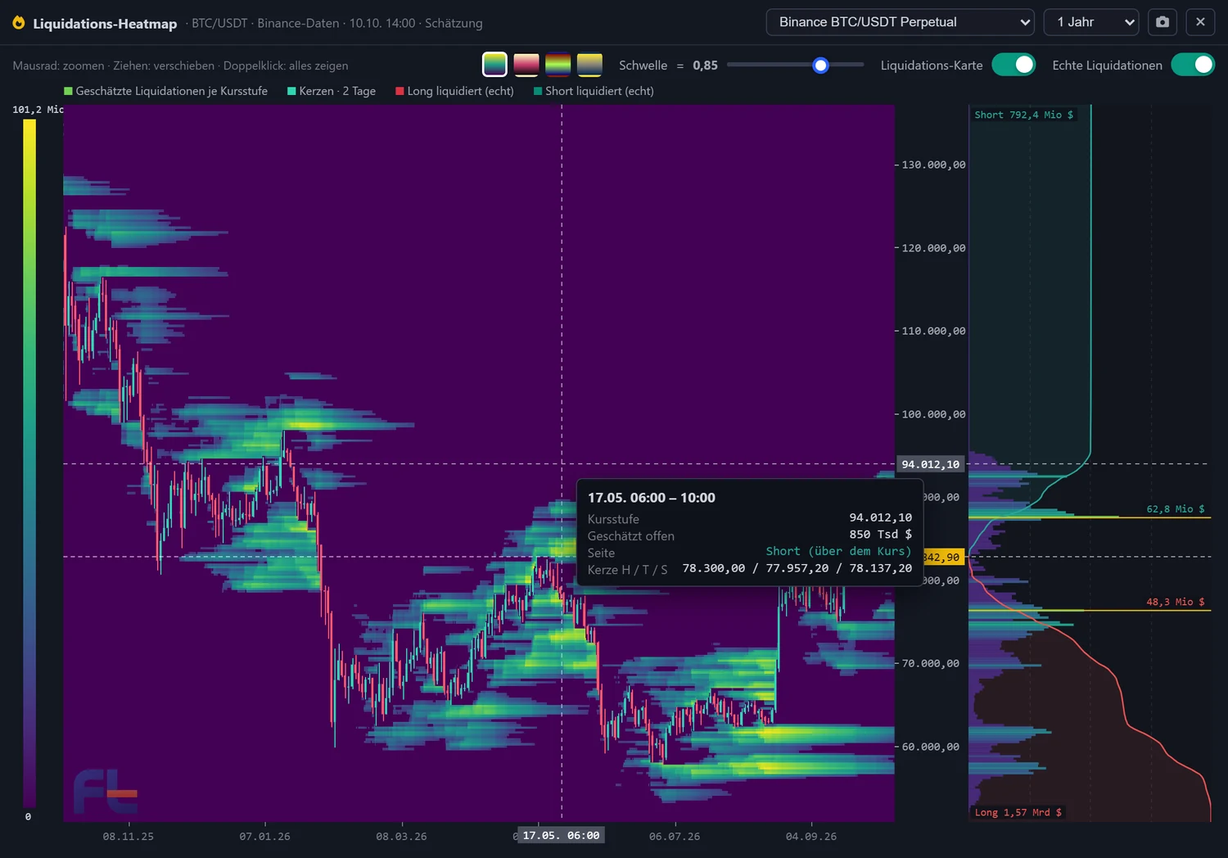Open the Binance BTC/USDT Perpetual dropdown

(901, 22)
